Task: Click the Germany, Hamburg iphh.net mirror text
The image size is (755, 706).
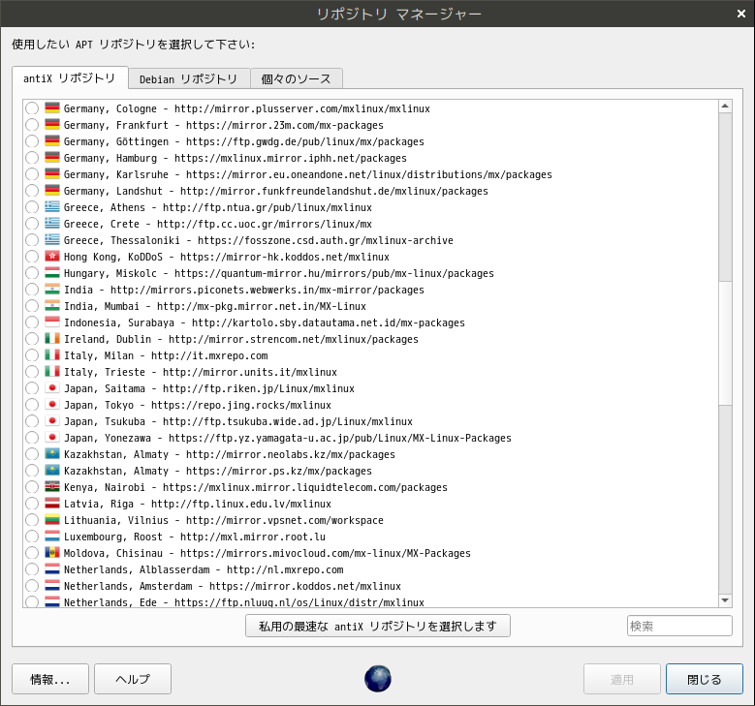Action: coord(235,158)
